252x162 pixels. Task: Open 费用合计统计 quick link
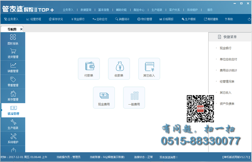(228, 70)
